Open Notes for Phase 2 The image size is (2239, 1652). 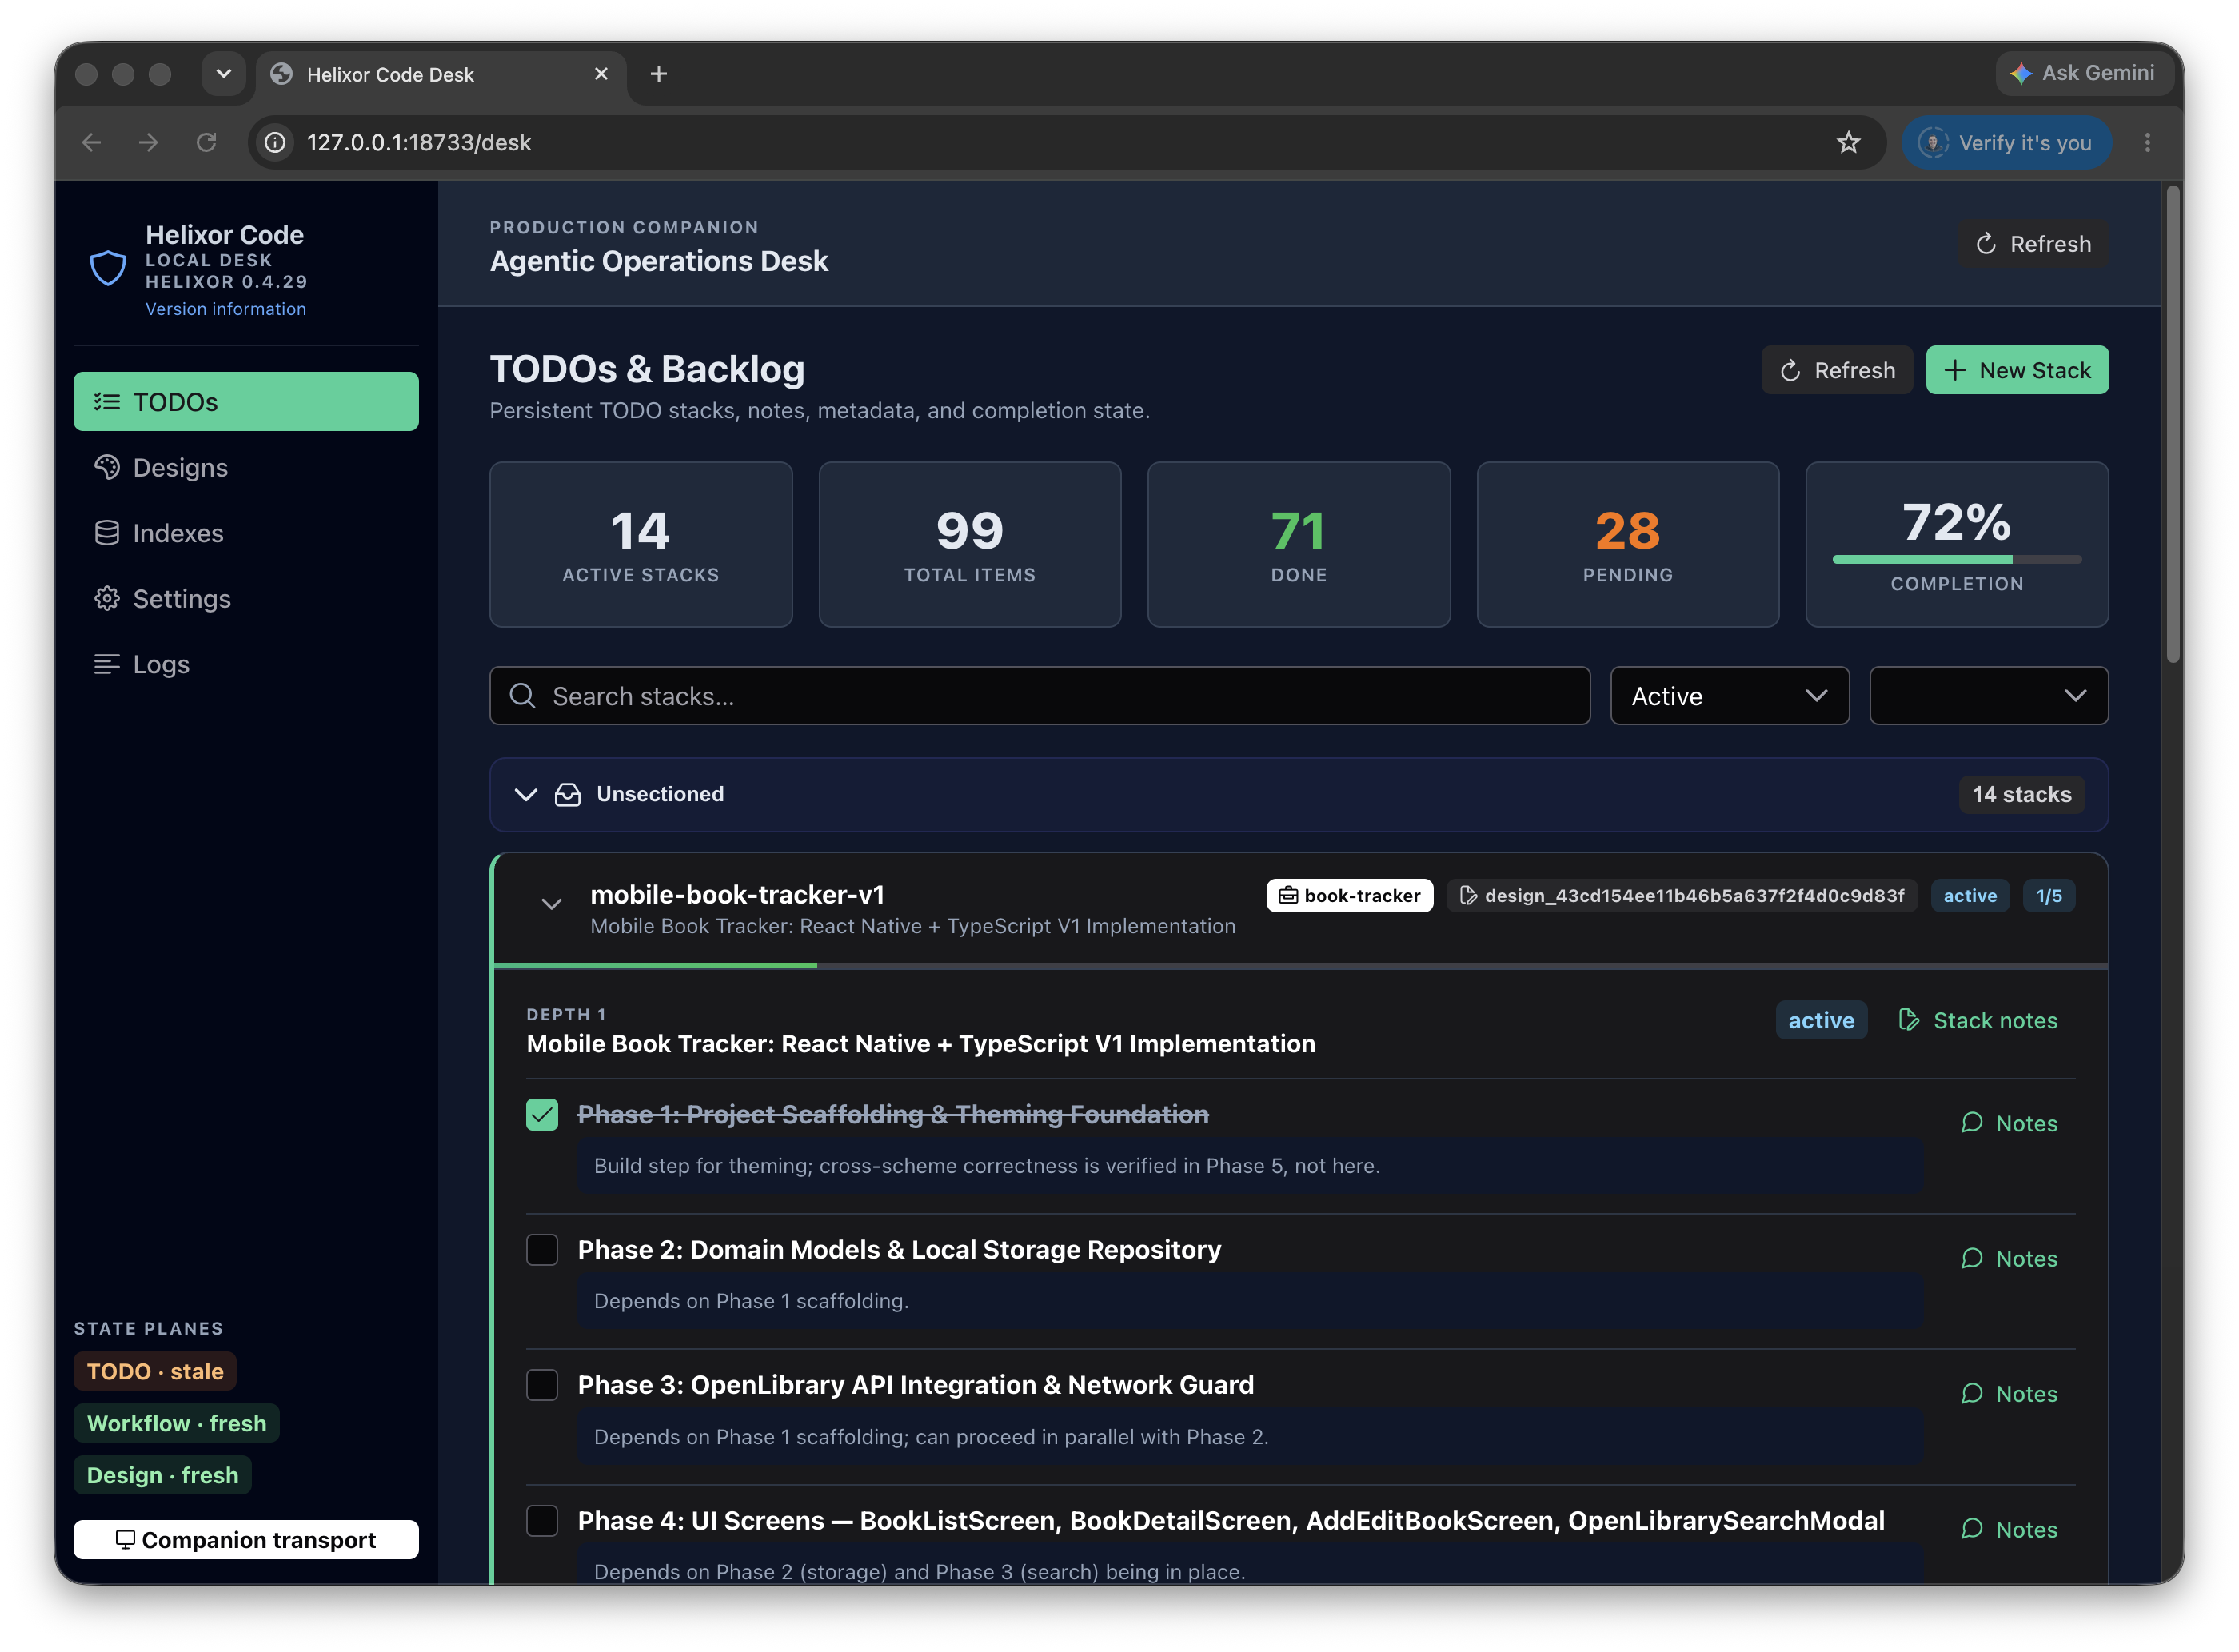2009,1259
